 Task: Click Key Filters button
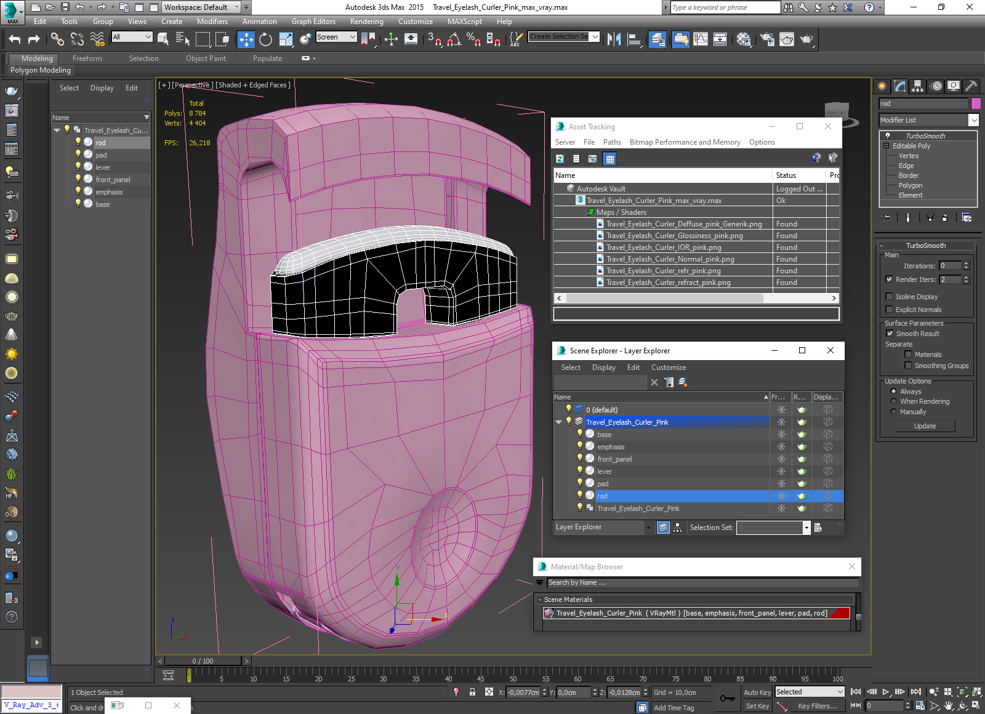(818, 706)
